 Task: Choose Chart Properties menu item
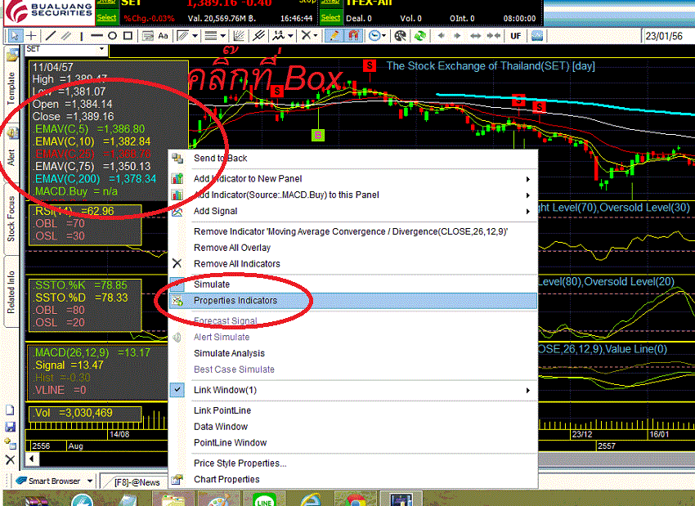tap(353, 479)
